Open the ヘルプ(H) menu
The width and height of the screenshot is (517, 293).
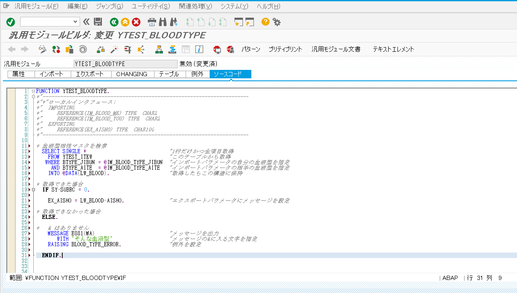click(x=268, y=6)
